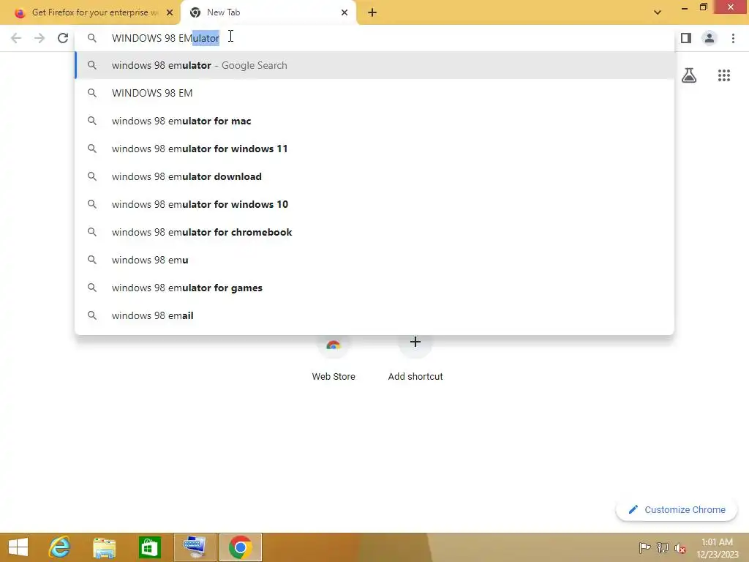This screenshot has height=562, width=749.
Task: Select suggestion windows 98 emulator Google Search
Action: pyautogui.click(x=374, y=65)
